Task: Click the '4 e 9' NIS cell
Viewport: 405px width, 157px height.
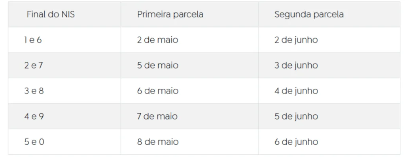Action: pos(64,116)
